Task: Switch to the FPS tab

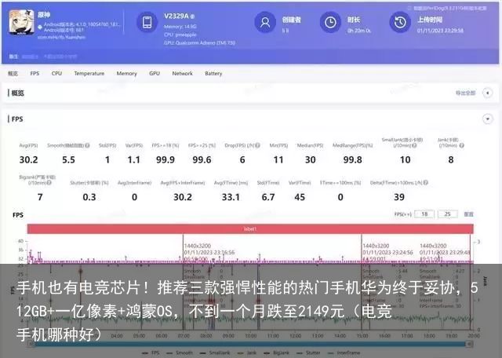Action: click(x=35, y=73)
